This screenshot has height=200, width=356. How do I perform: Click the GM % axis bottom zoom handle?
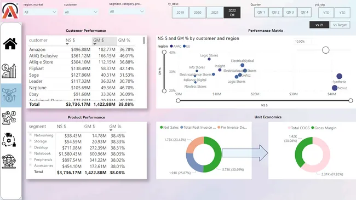click(x=164, y=91)
